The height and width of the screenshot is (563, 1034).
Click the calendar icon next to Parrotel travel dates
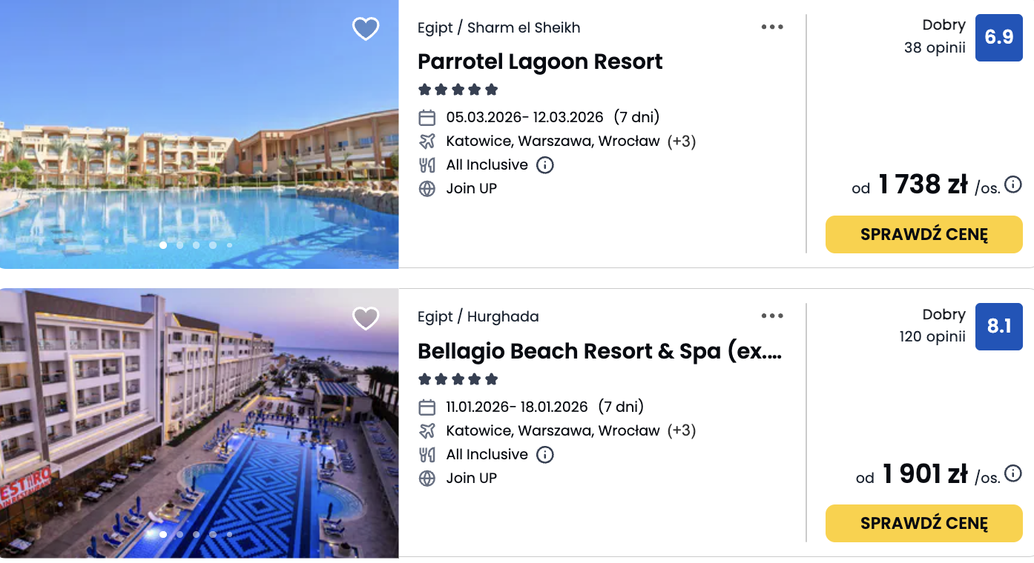(x=427, y=117)
